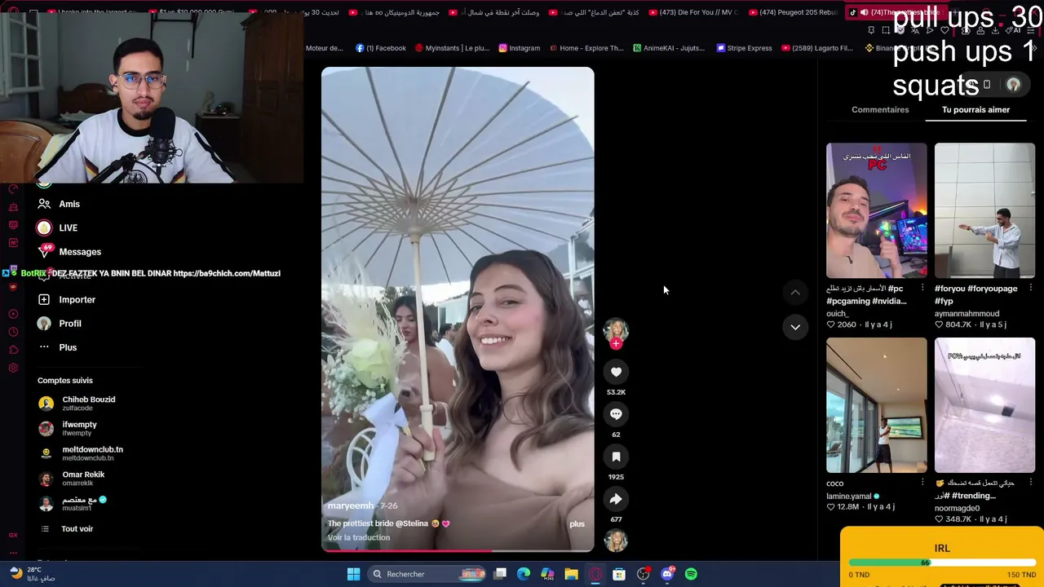
Task: Open the muatsim1 followed account
Action: (84, 504)
